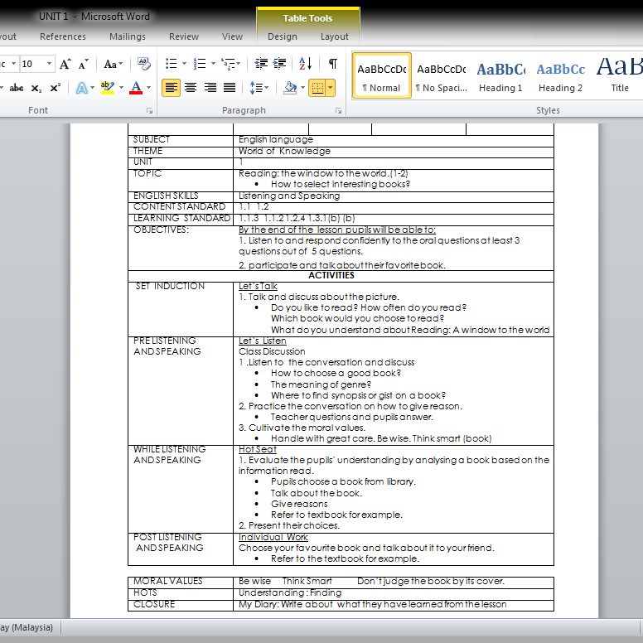Screen dimensions: 643x643
Task: Click the CLOSURE row label
Action: [181, 605]
